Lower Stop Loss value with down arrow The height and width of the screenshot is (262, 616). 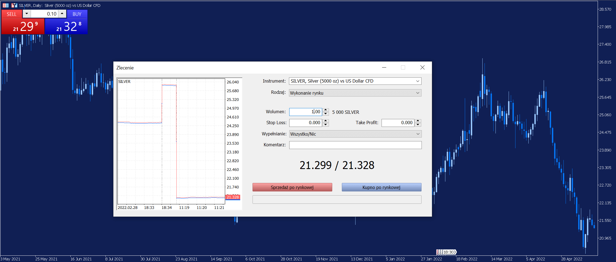326,125
